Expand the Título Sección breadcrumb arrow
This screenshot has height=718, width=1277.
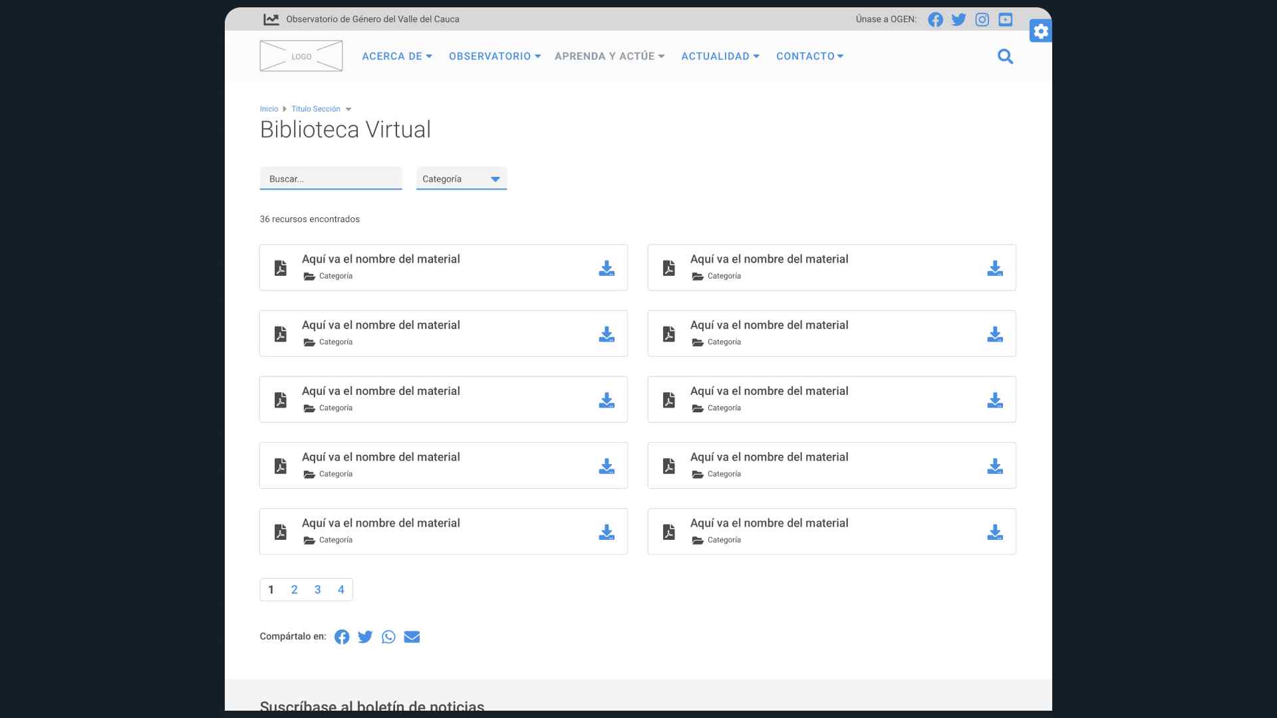[x=349, y=109]
